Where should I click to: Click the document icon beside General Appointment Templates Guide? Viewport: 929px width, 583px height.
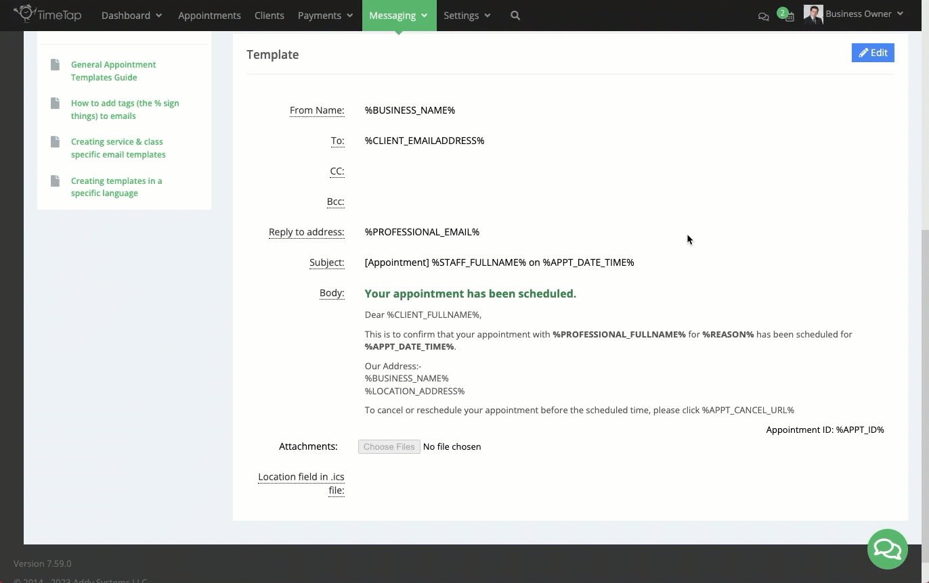55,65
